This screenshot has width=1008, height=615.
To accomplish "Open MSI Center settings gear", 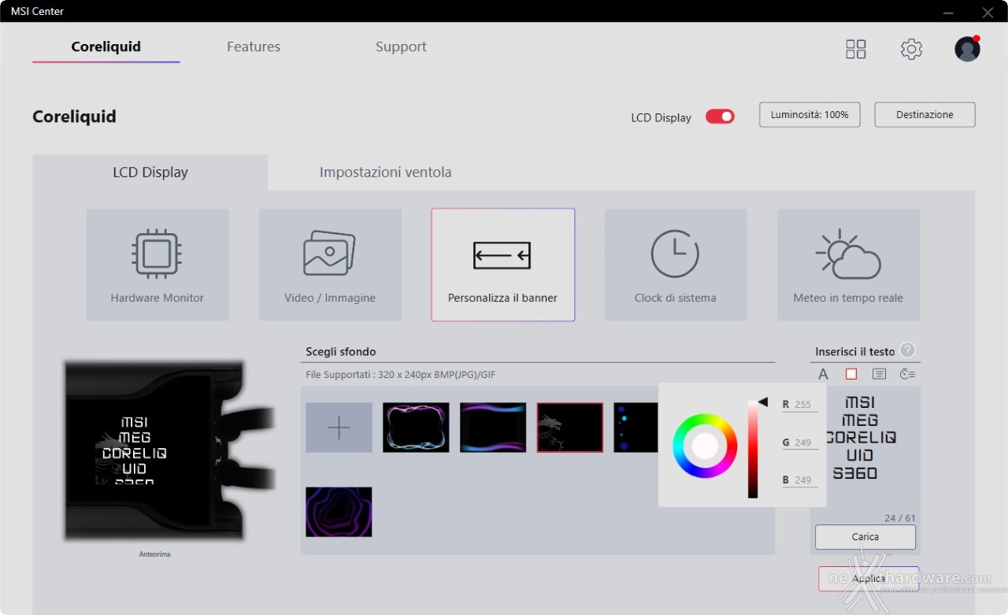I will [911, 49].
